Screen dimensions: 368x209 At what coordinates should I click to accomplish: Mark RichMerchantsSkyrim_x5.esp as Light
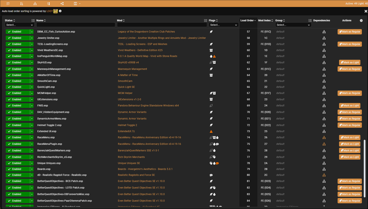tap(350, 157)
